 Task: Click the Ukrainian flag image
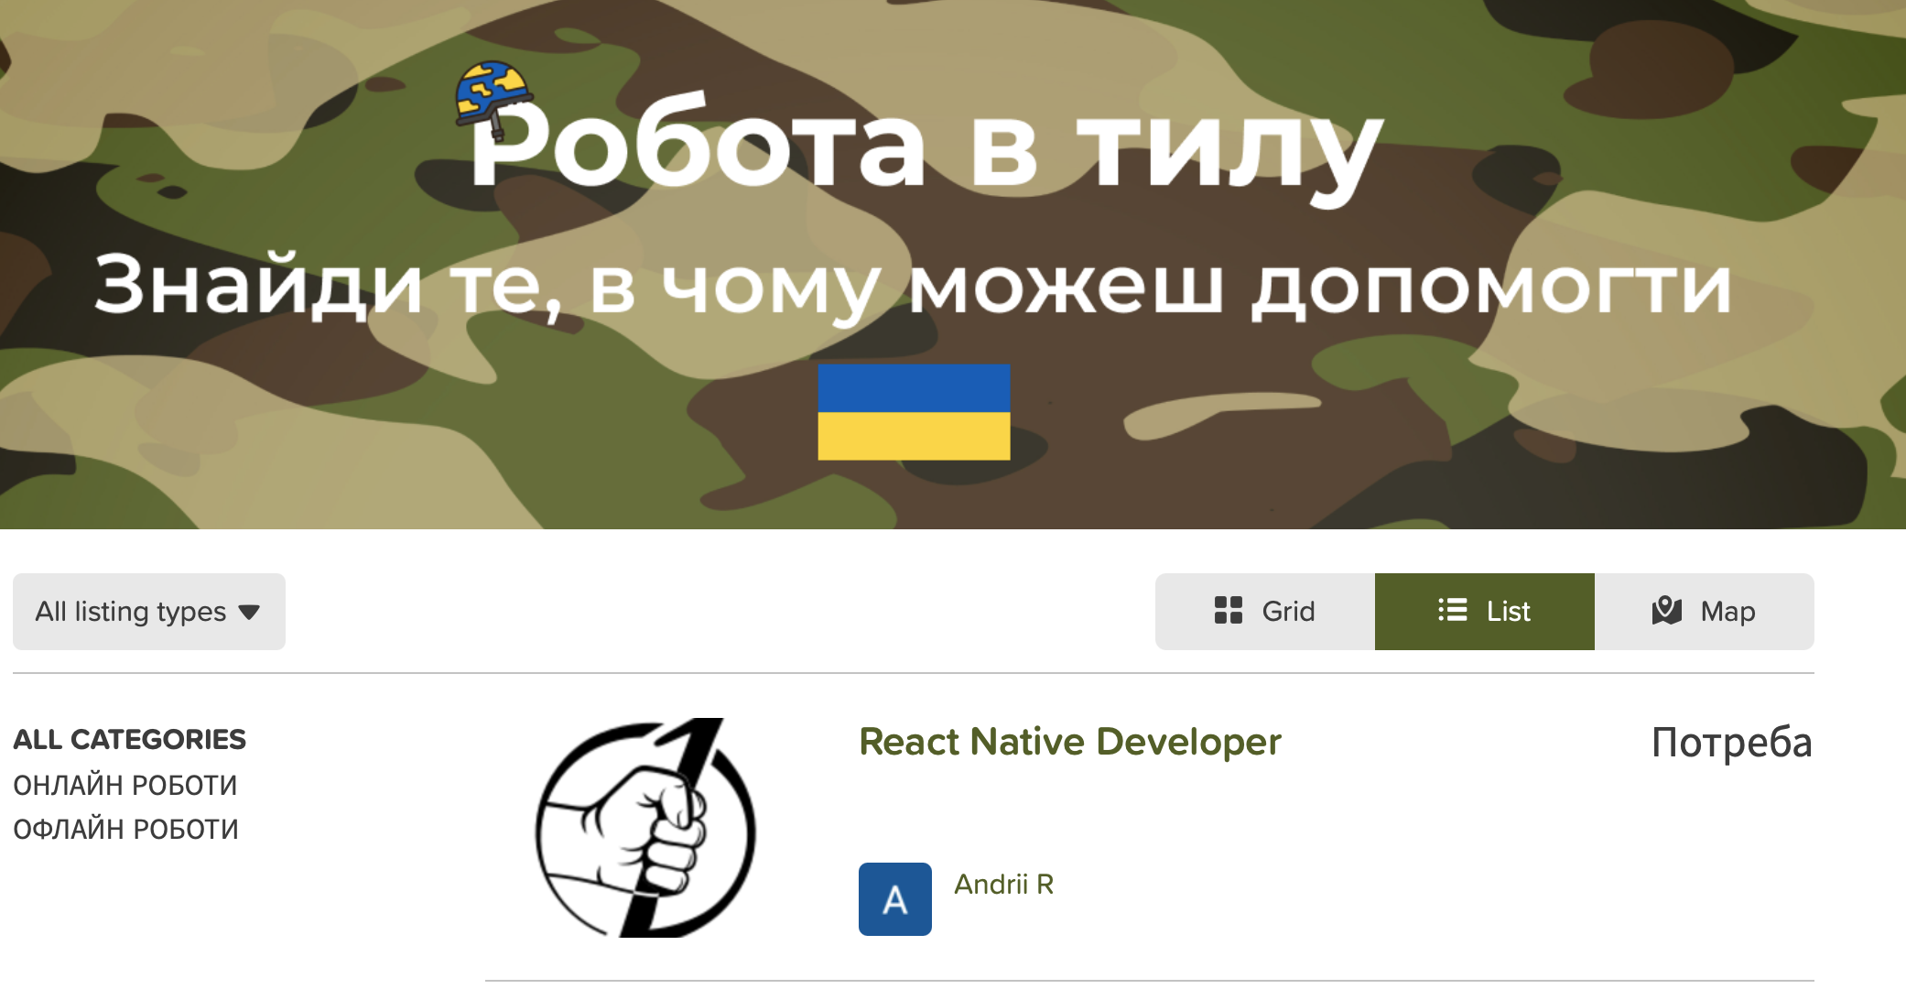click(x=914, y=412)
